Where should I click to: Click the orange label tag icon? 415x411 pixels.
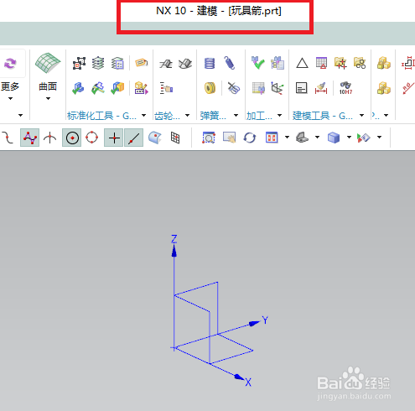(x=142, y=63)
